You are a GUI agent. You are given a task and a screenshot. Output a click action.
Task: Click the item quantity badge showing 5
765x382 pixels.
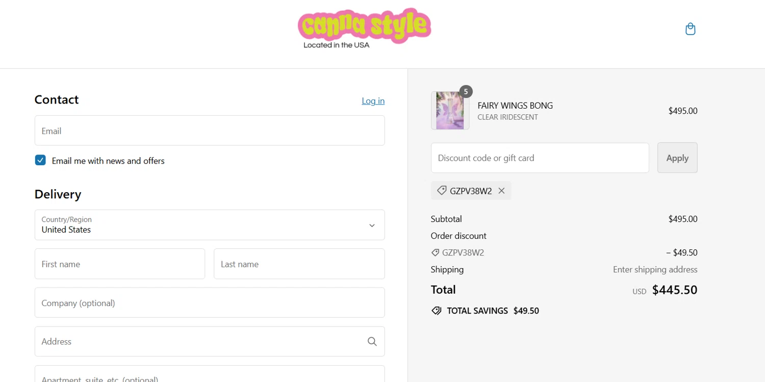point(466,92)
